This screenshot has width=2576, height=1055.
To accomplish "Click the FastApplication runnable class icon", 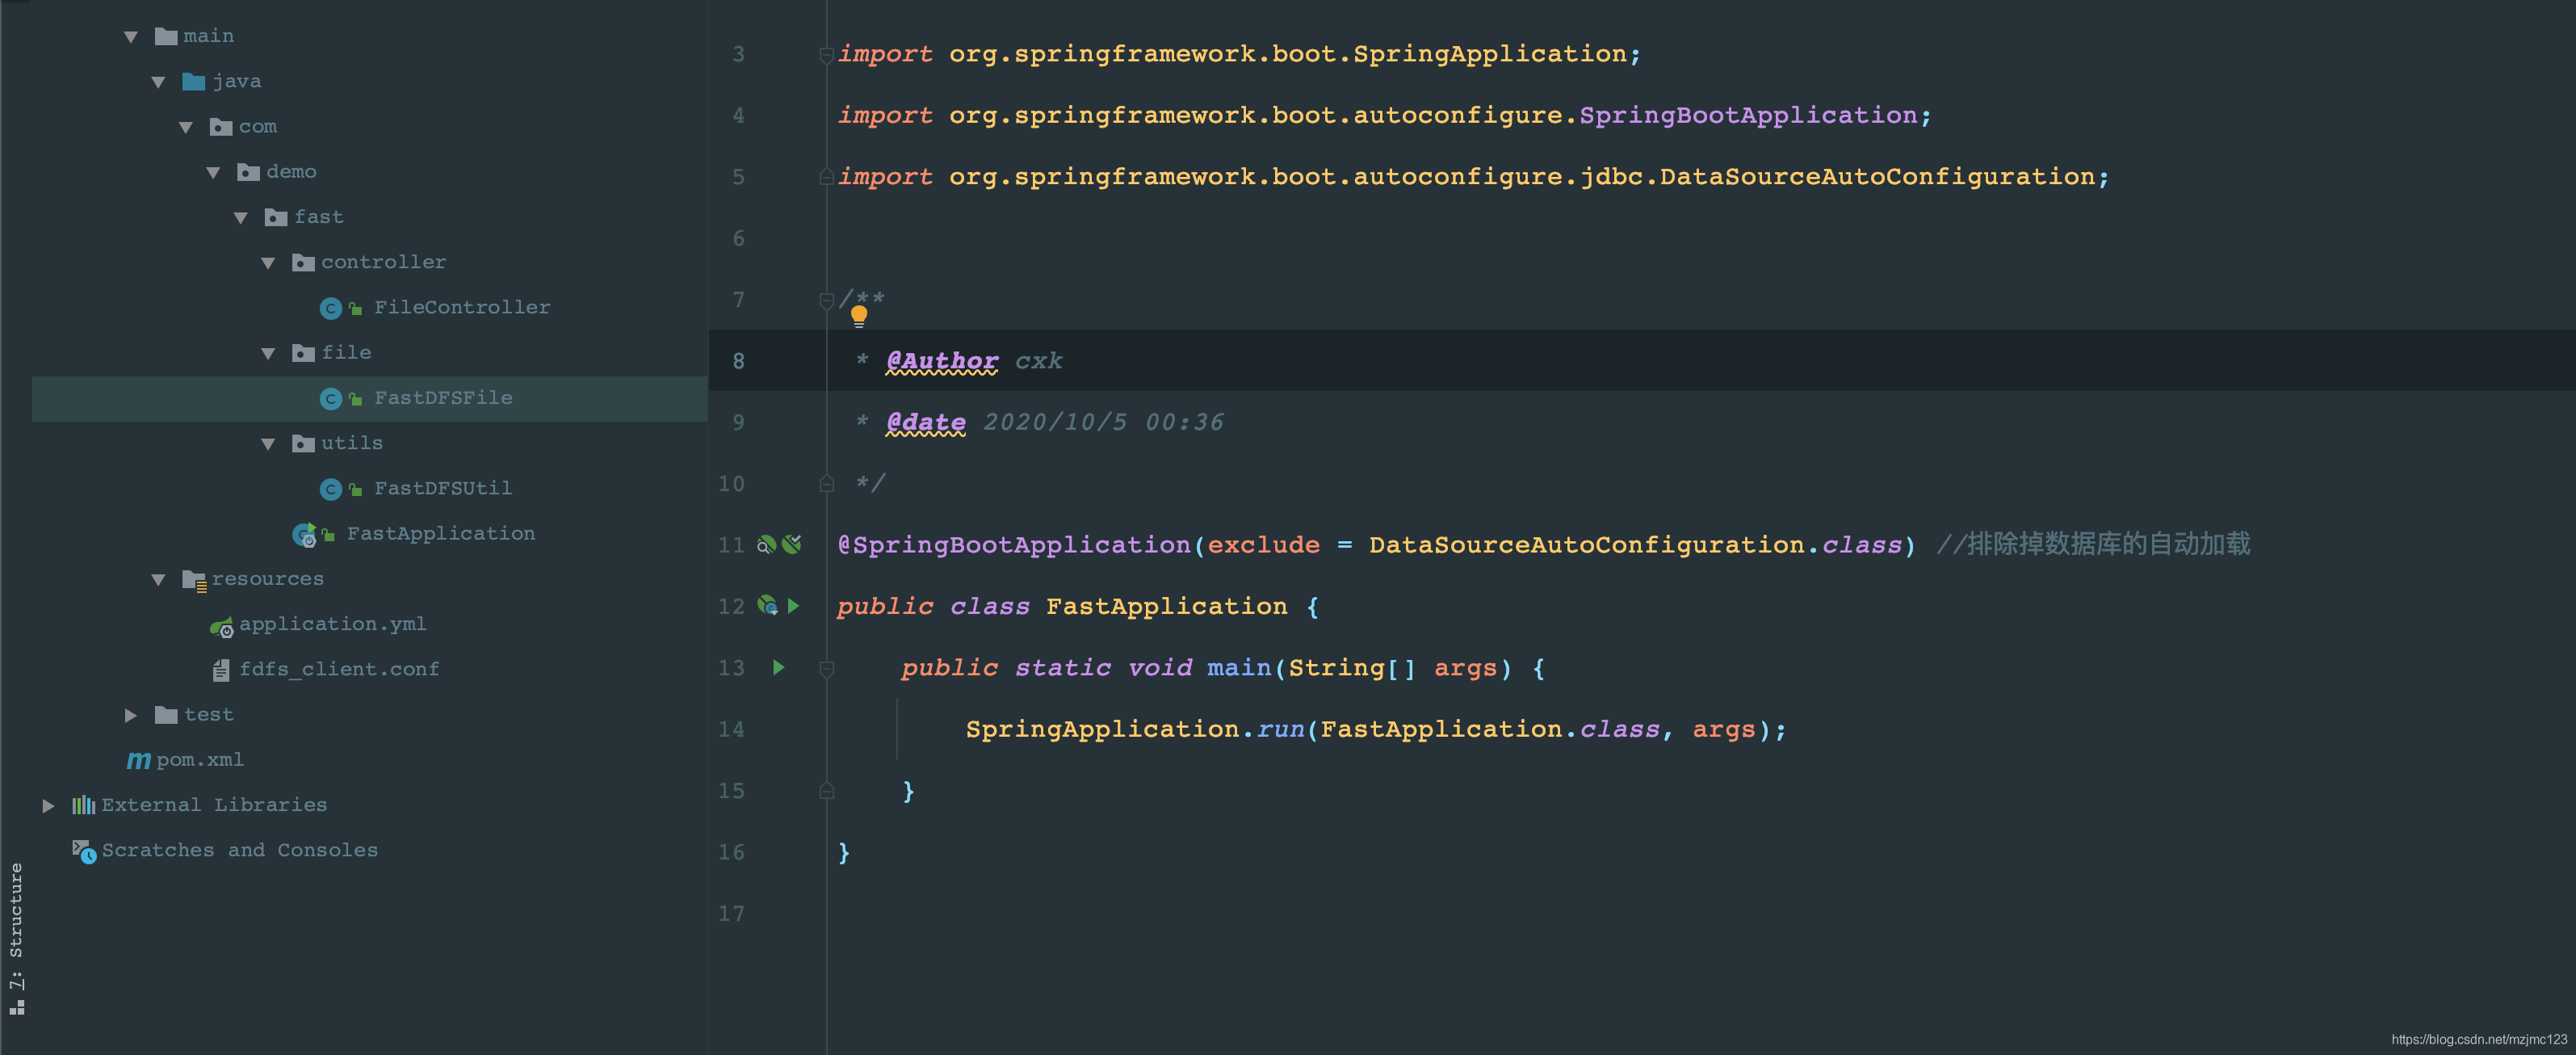I will (x=305, y=534).
